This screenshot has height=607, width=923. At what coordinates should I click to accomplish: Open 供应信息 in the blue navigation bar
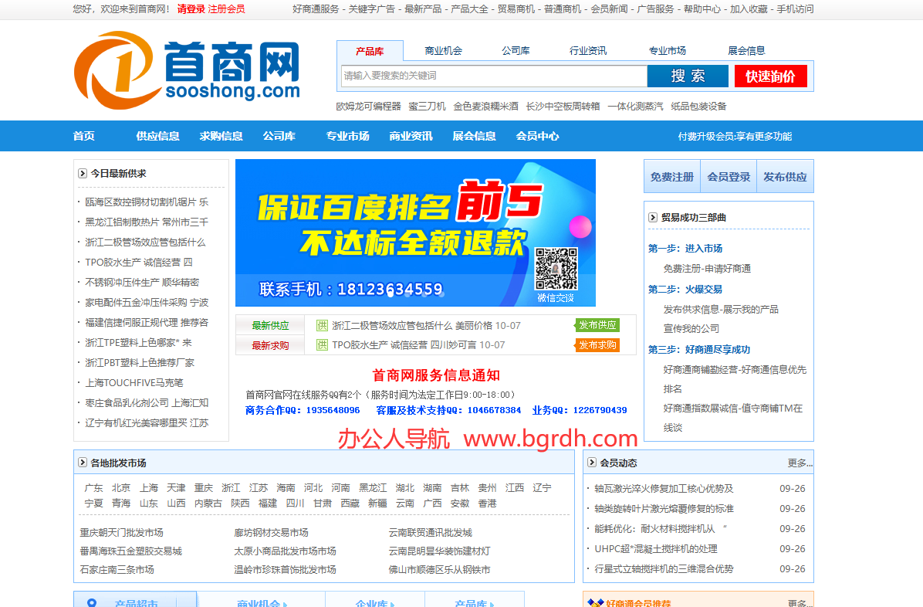click(157, 136)
